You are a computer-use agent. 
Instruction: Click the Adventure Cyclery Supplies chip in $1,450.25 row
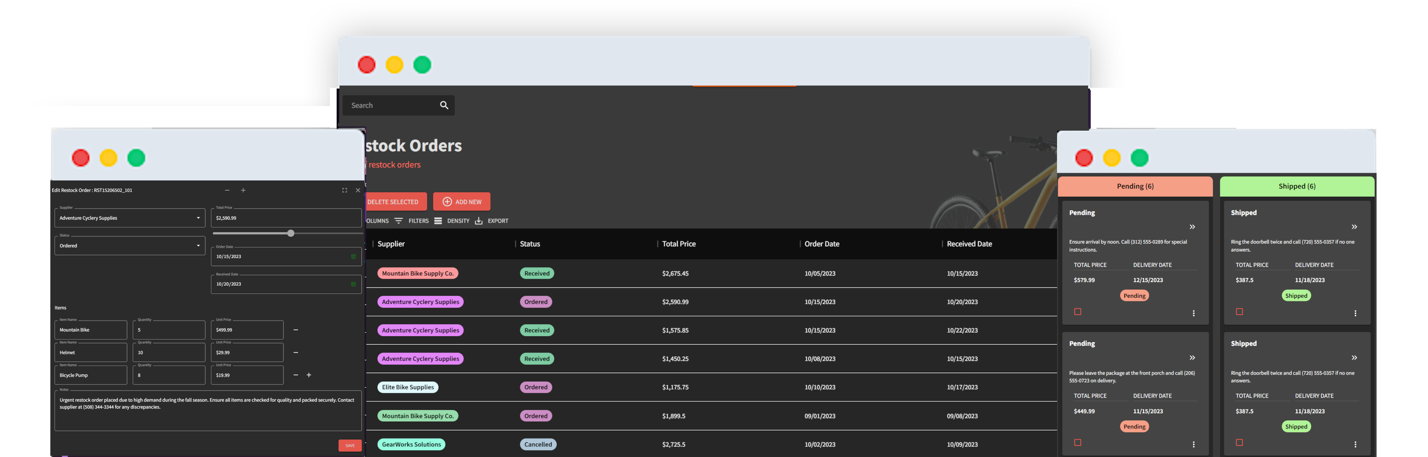point(420,359)
